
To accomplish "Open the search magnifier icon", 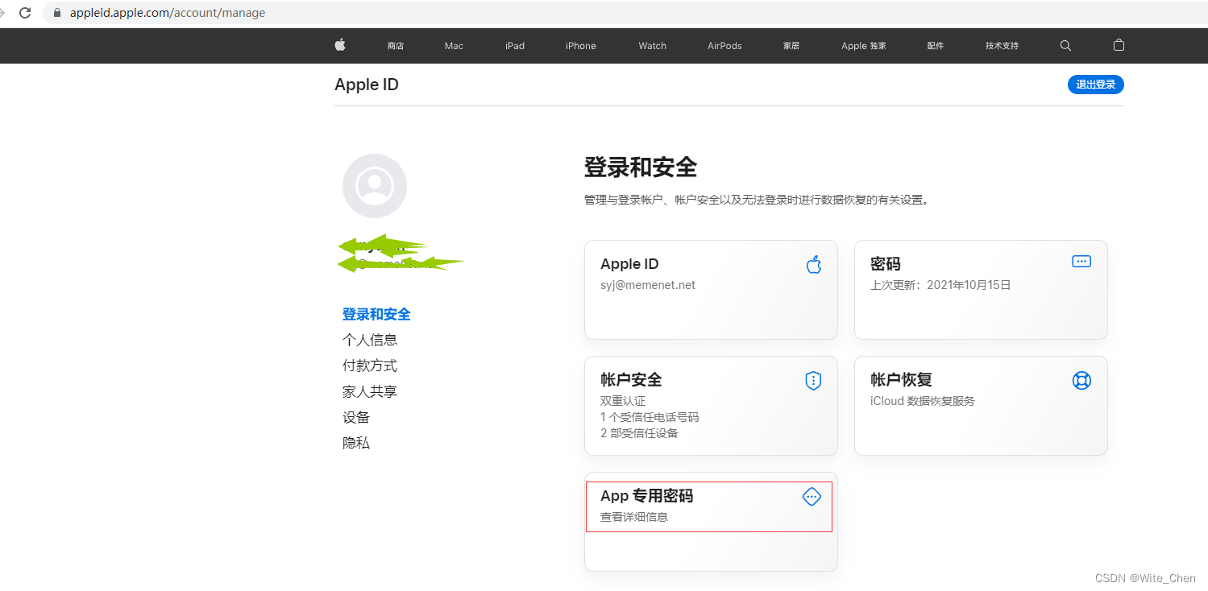I will [1065, 46].
